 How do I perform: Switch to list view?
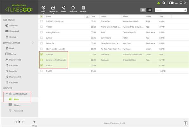149,10
